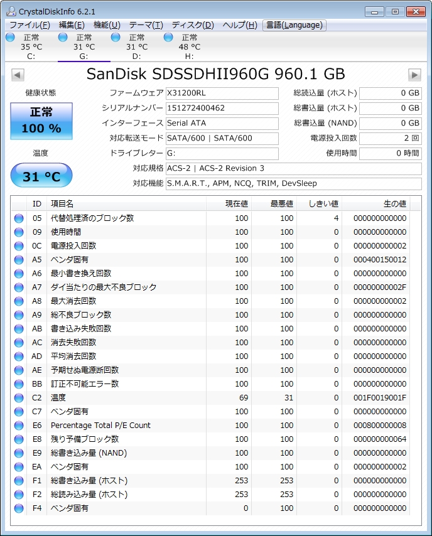Click the 正常 100 % health status button
432x536 pixels.
[41, 121]
